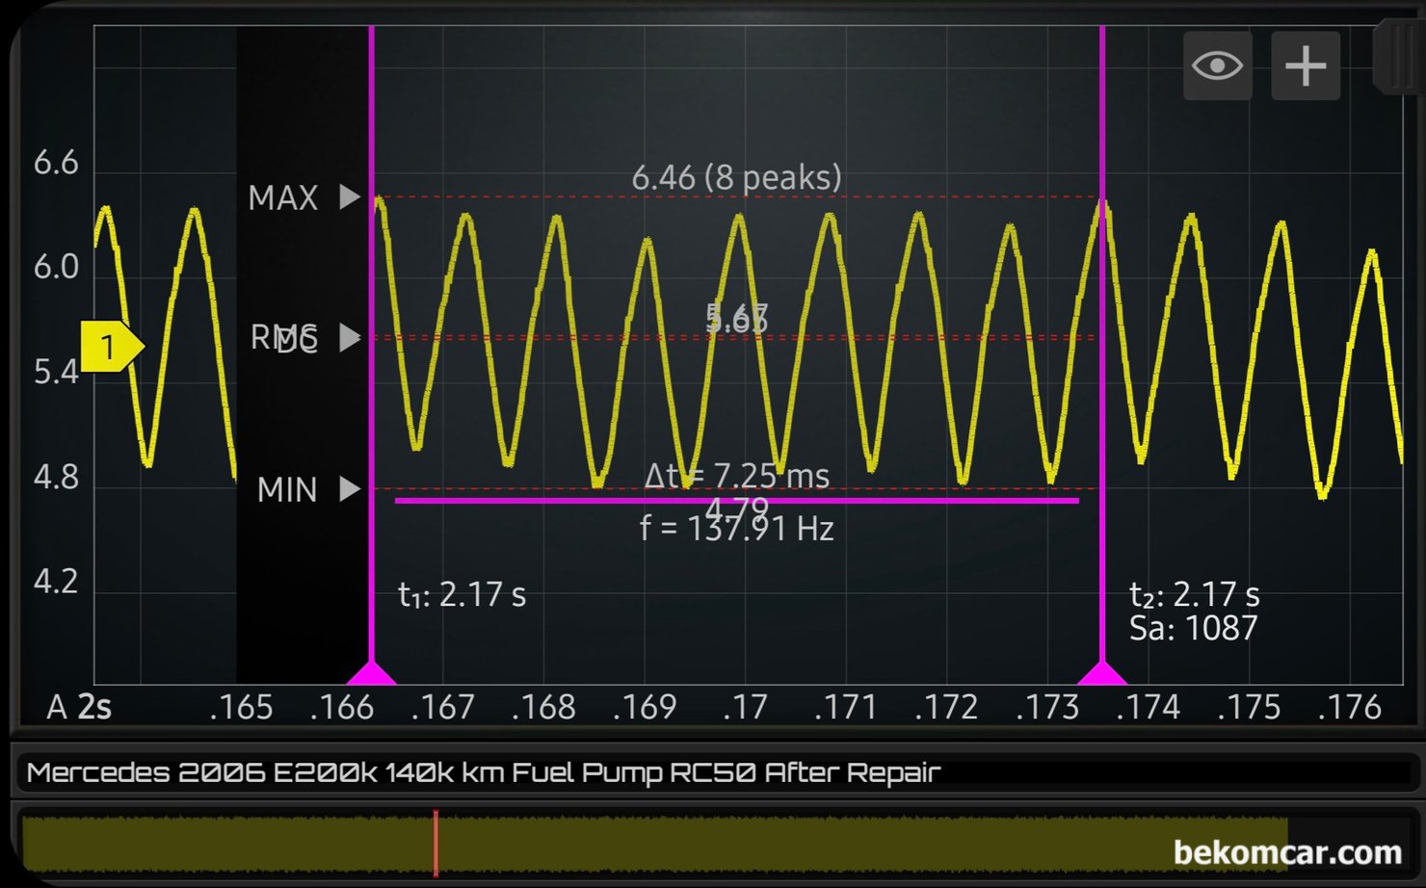Grab the t2 cursor triangle handle

1101,673
